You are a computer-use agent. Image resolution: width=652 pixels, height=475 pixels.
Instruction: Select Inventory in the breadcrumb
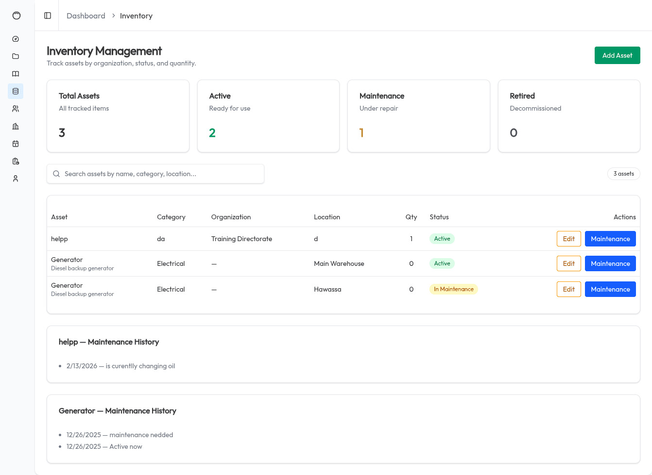click(136, 16)
